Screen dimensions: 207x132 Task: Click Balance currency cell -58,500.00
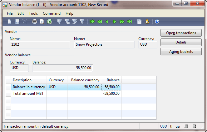[x=84, y=87]
